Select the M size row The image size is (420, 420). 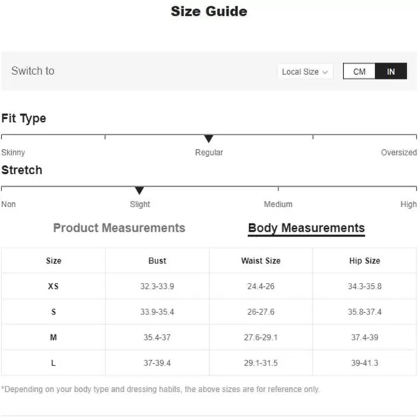pyautogui.click(x=209, y=337)
